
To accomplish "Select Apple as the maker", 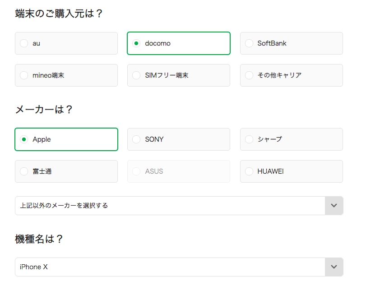I will 66,139.
